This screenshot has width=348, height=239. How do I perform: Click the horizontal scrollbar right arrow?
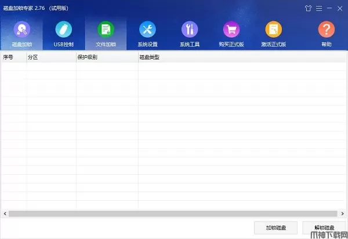tap(342, 214)
